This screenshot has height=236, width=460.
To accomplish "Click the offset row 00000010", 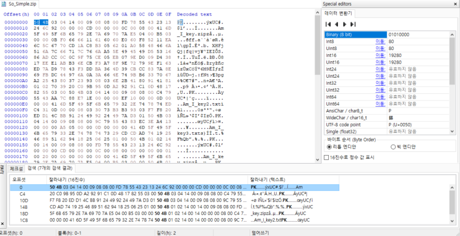I will coord(15,28).
